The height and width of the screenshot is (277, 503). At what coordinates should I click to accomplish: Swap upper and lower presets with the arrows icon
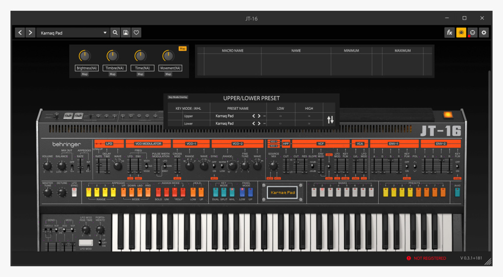pyautogui.click(x=331, y=120)
